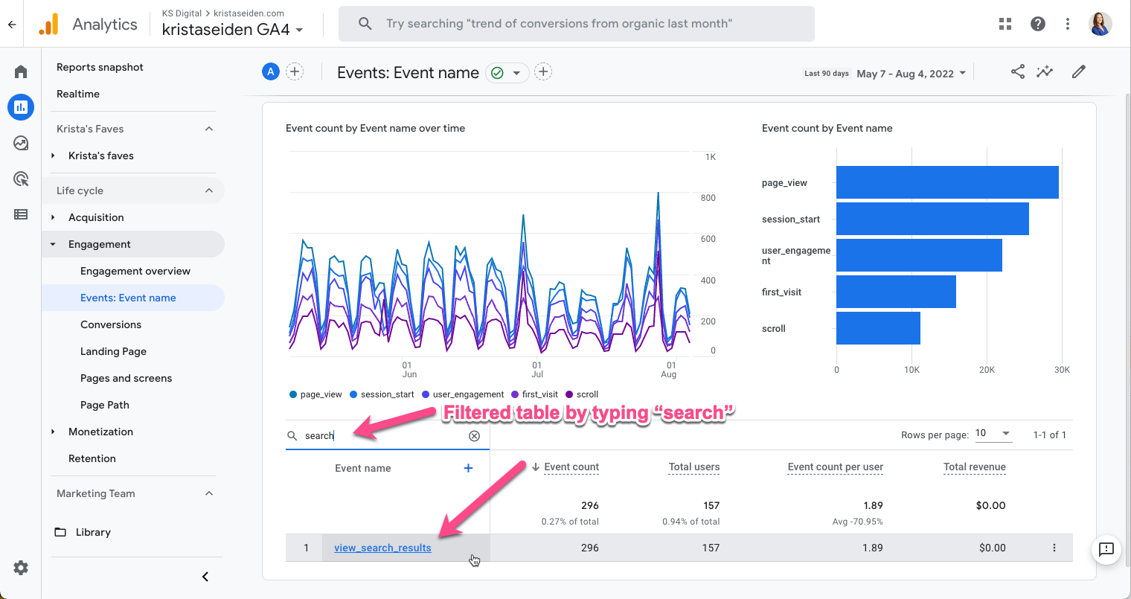Screen dimensions: 1131x599
Task: Go to Home in the left rail
Action: click(x=21, y=71)
